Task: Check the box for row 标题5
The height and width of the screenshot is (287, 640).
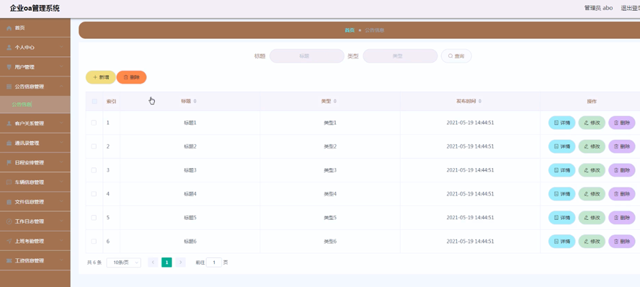Action: point(94,218)
